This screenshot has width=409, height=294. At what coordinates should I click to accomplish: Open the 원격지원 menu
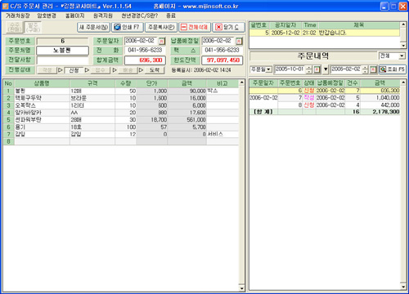pyautogui.click(x=103, y=16)
